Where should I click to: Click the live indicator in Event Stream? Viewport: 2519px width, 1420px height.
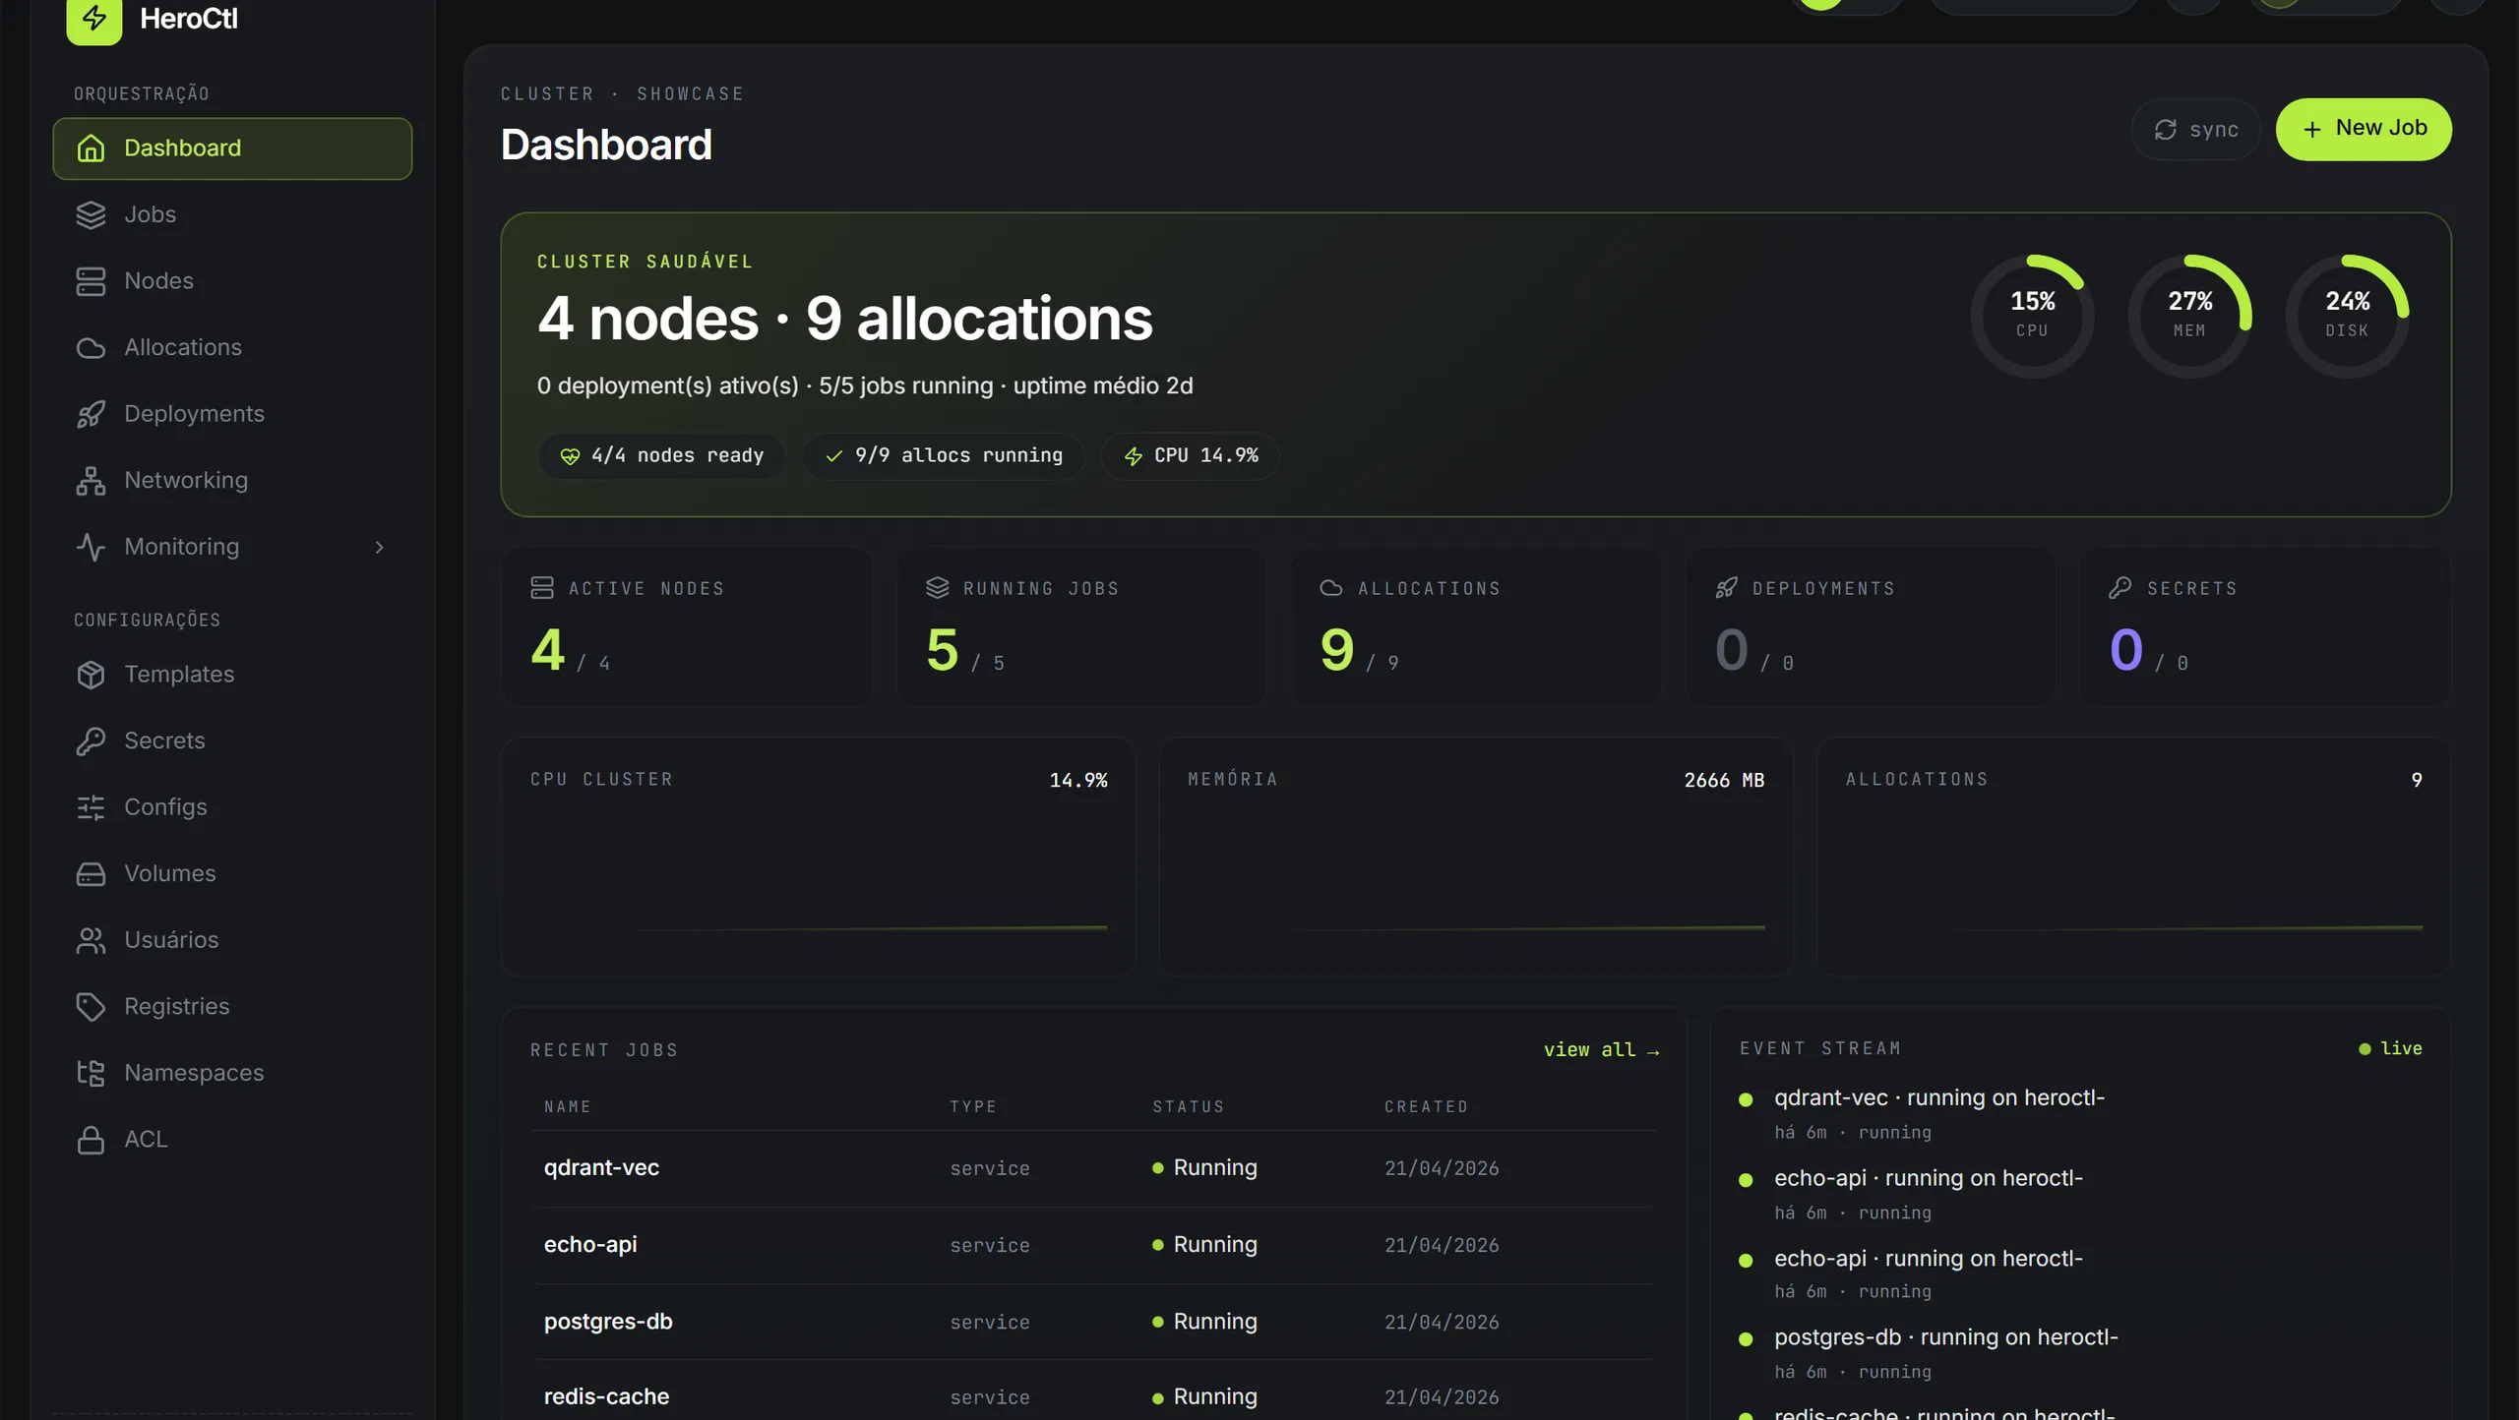pyautogui.click(x=2390, y=1049)
